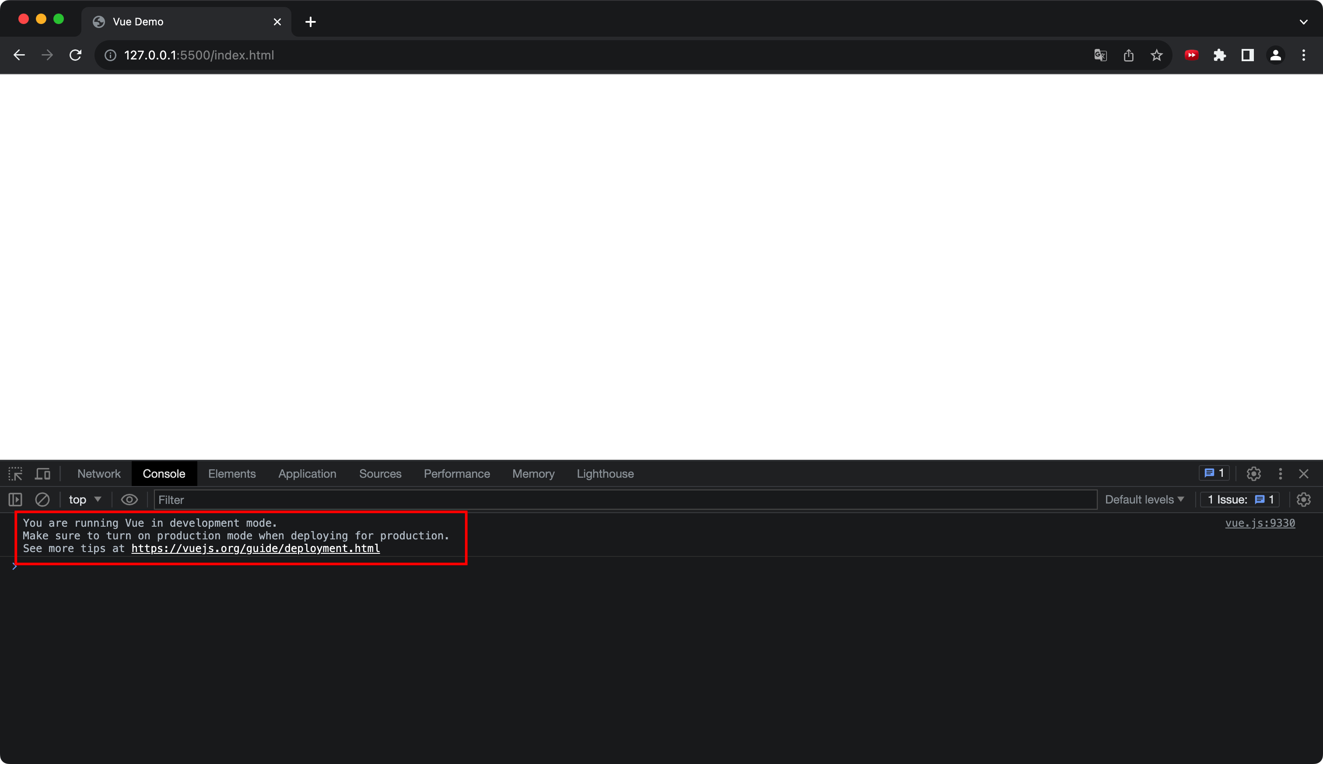Open the console settings gear icon
The image size is (1323, 764).
pos(1304,500)
